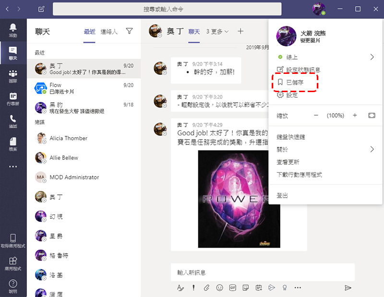The image size is (384, 297).
Task: Sign out (登出) of Teams
Action: [282, 195]
